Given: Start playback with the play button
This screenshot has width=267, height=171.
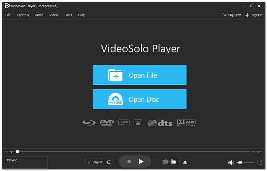Looking at the screenshot, I should point(141,161).
